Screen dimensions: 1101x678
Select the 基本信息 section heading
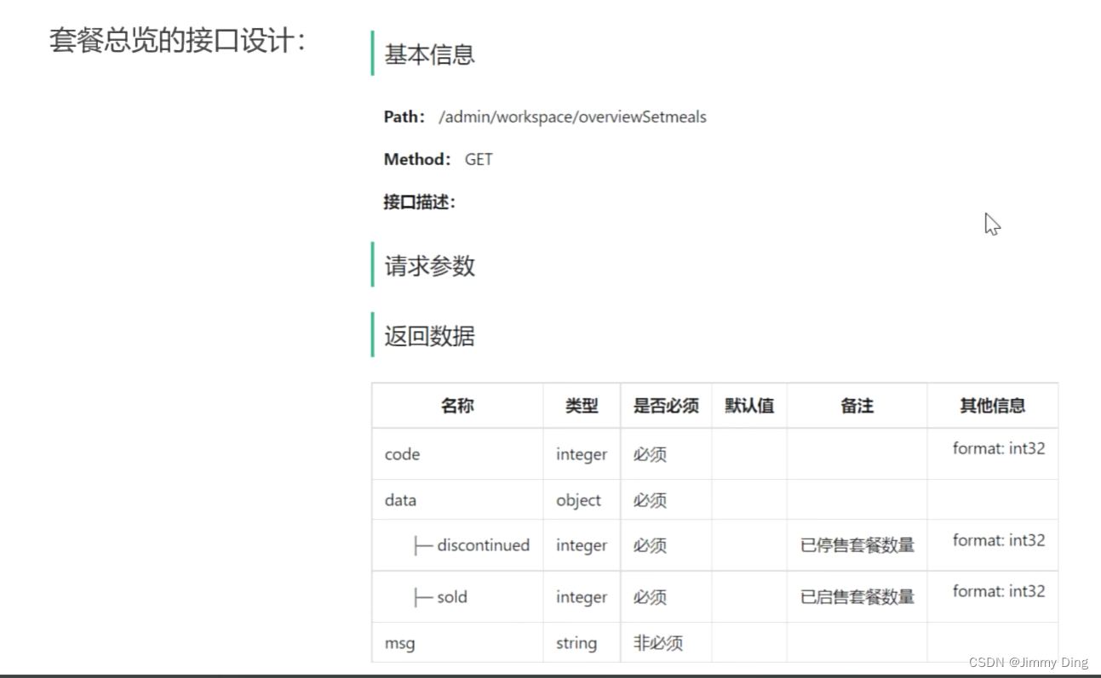pos(429,54)
